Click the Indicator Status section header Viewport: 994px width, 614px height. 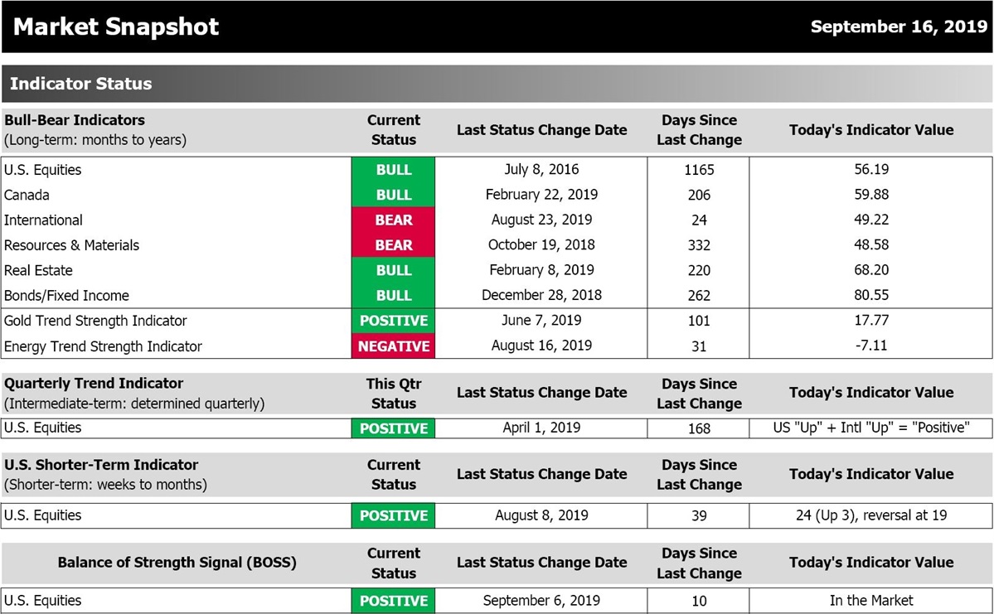81,84
